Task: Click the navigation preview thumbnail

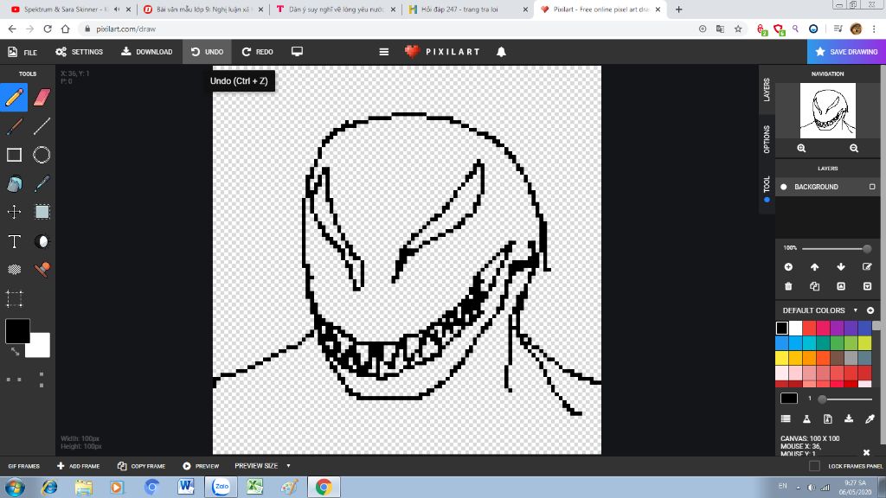Action: 828,111
